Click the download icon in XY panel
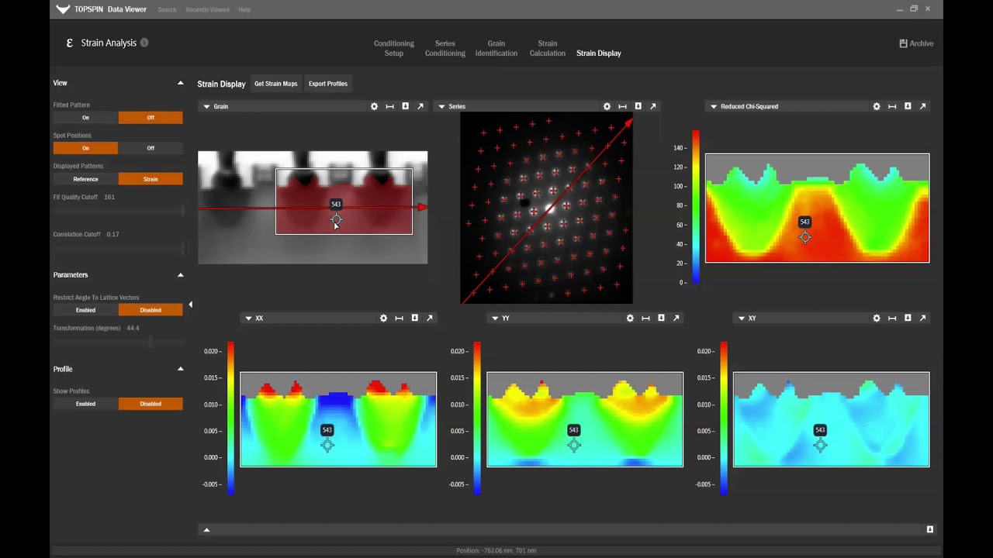This screenshot has height=558, width=993. (x=908, y=318)
